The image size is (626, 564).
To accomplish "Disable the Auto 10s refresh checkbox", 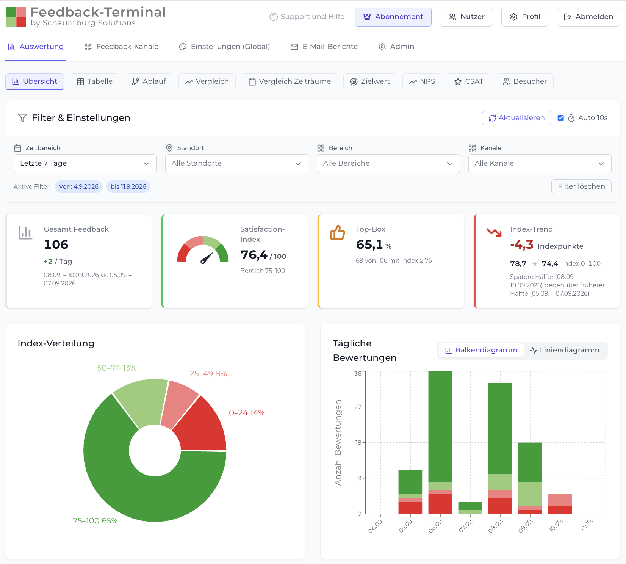I will coord(561,118).
